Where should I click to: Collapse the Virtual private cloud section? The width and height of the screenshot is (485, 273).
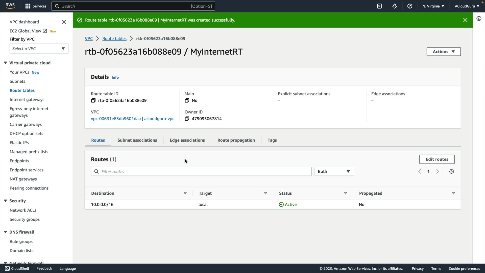point(5,63)
